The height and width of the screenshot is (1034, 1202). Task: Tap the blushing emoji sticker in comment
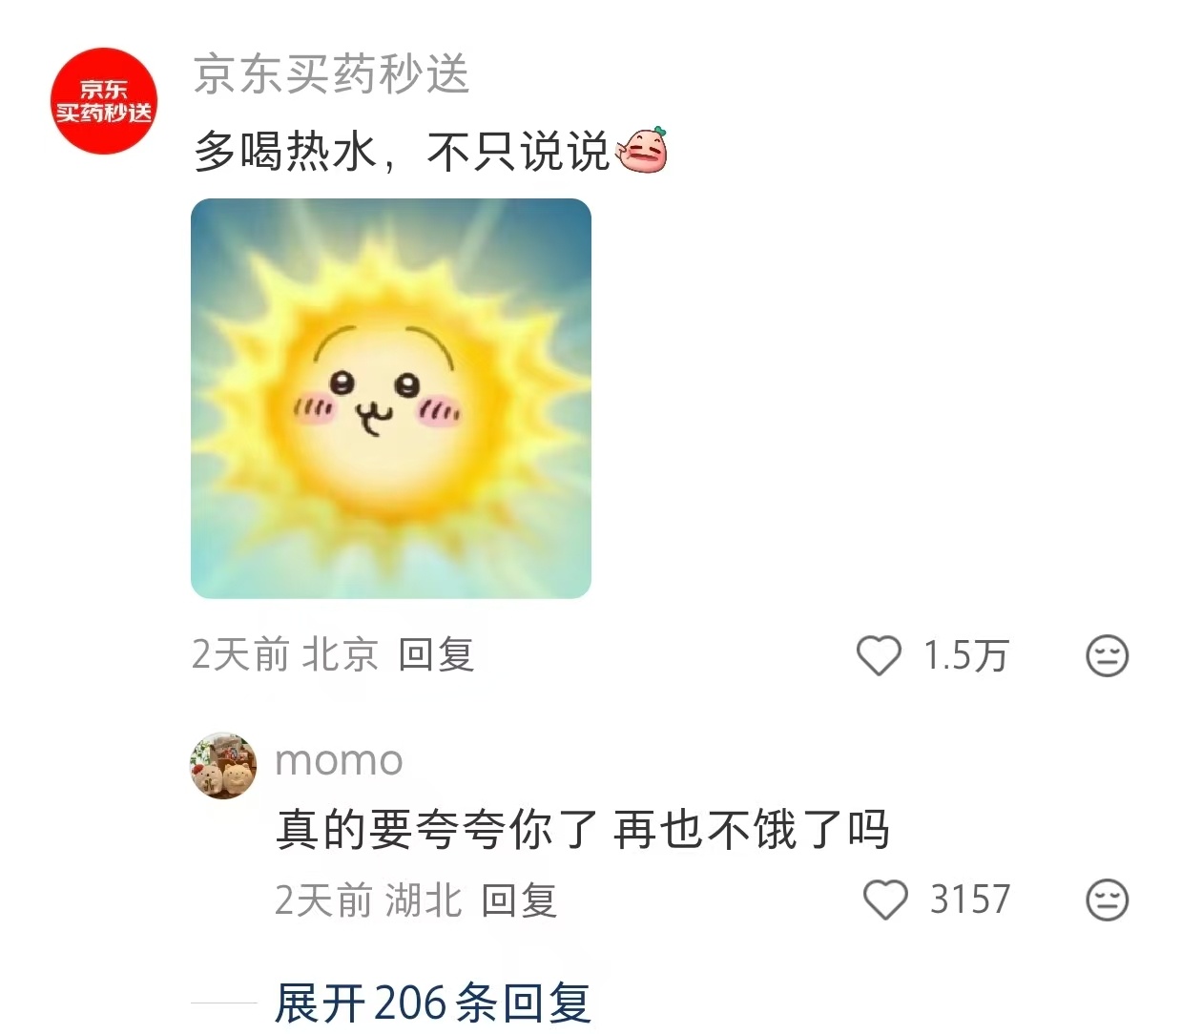click(x=642, y=151)
